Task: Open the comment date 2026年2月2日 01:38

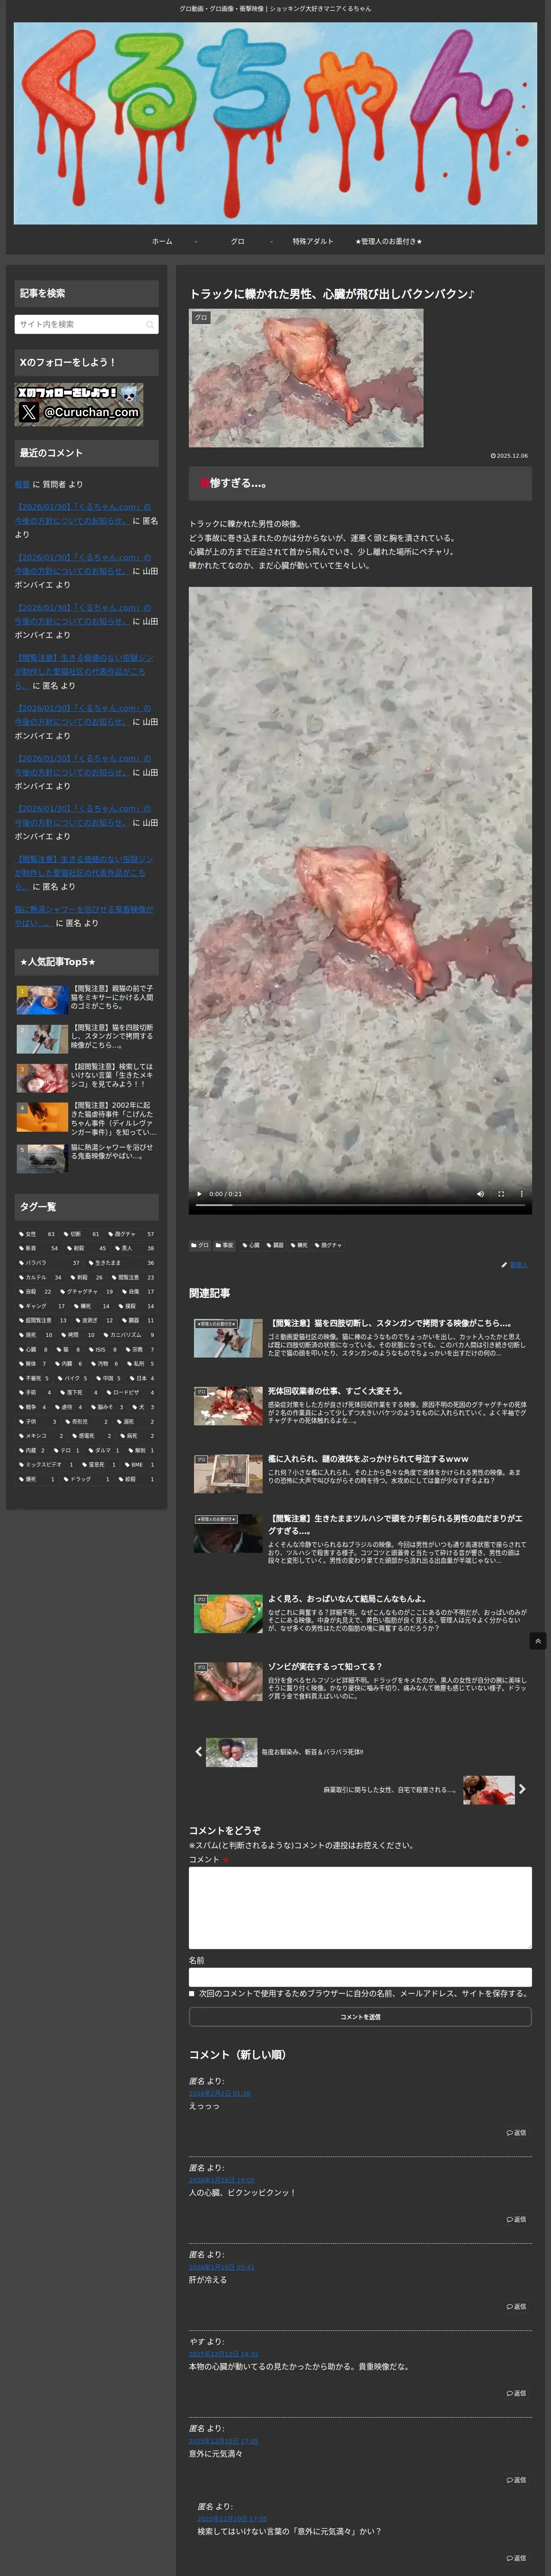Action: pyautogui.click(x=220, y=2093)
